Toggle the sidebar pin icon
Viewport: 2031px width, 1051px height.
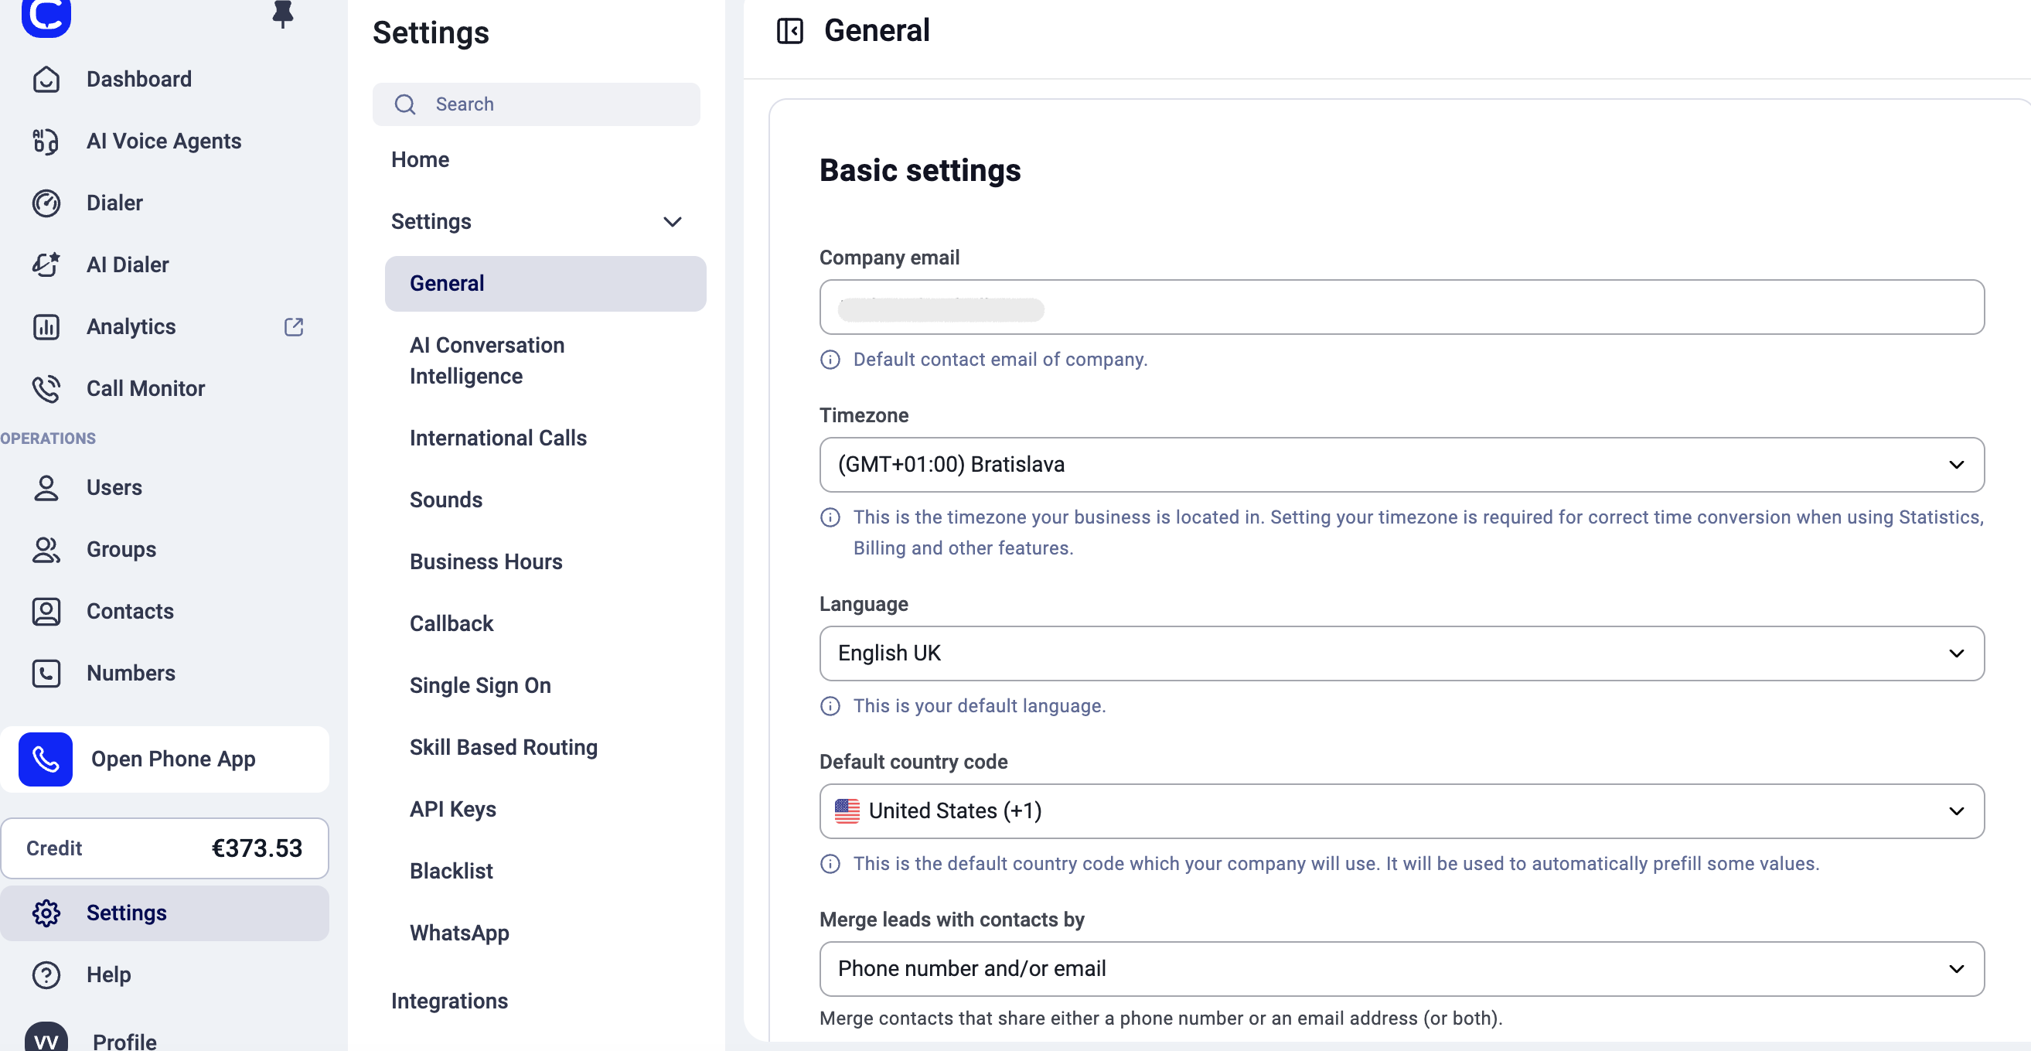pyautogui.click(x=282, y=13)
